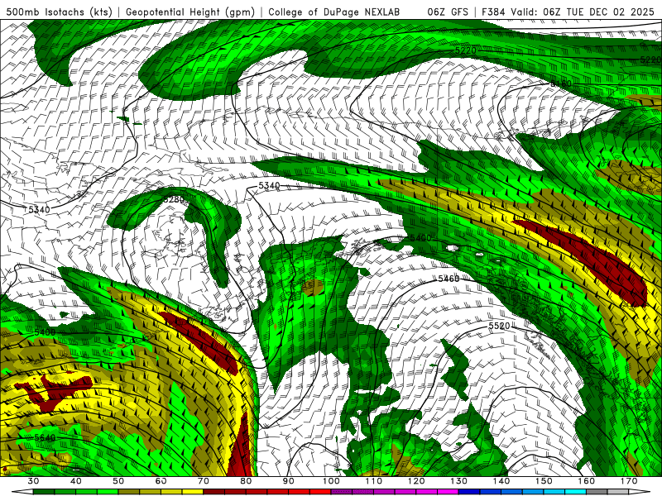Click the dark green 30 kt color swatch

click(44, 492)
